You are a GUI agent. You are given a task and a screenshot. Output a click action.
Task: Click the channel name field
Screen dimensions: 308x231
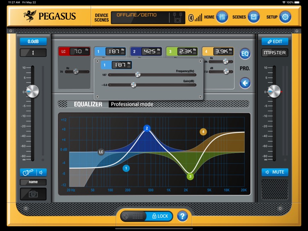pyautogui.click(x=33, y=182)
